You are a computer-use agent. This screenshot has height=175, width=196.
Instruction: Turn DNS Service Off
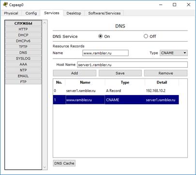click(x=146, y=36)
